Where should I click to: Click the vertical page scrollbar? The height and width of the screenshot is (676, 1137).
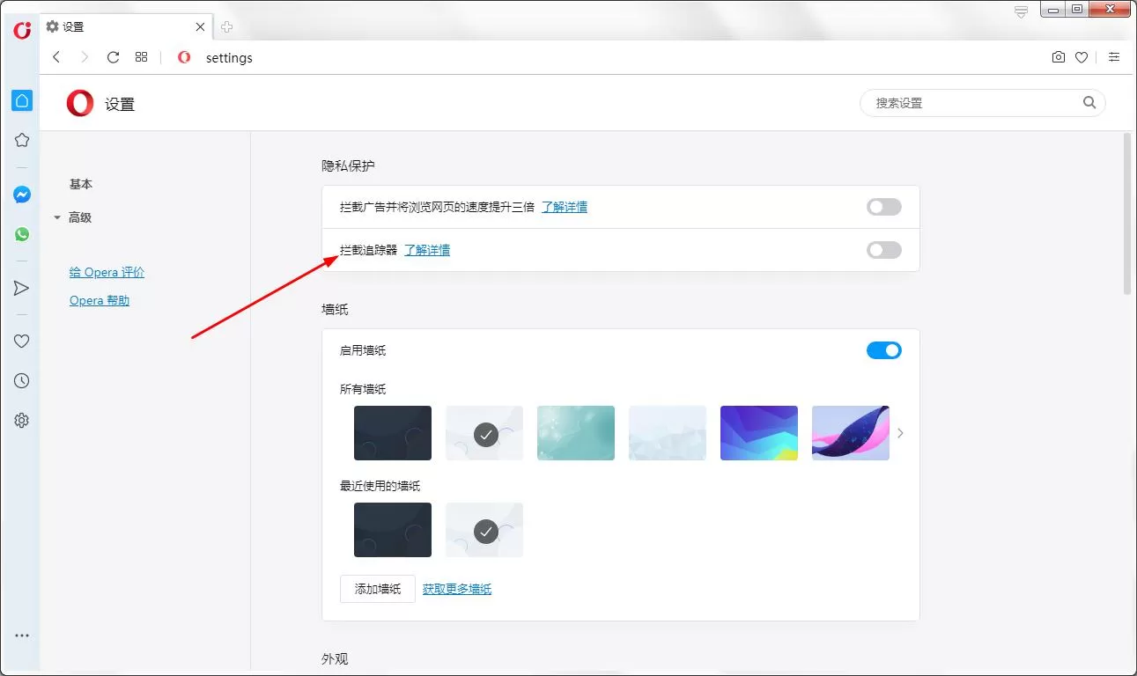click(1127, 213)
